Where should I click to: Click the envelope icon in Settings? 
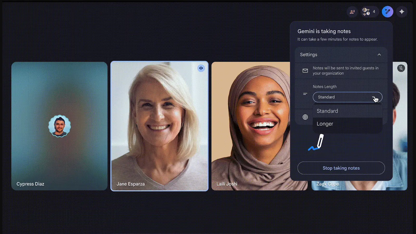click(x=305, y=71)
